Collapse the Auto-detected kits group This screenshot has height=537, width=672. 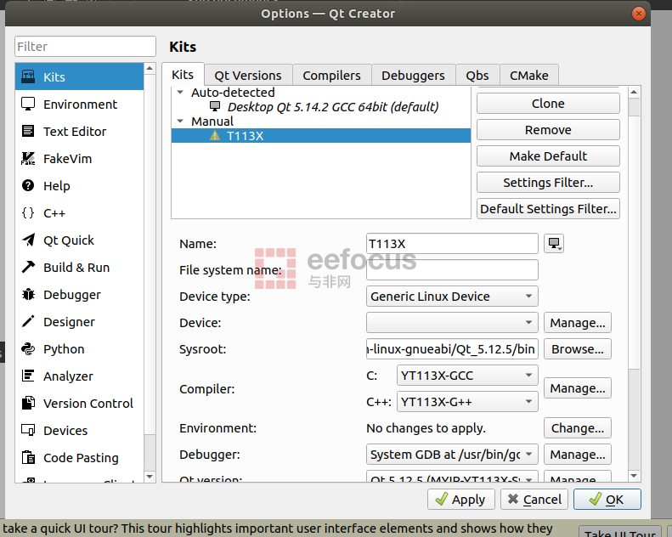click(x=180, y=93)
